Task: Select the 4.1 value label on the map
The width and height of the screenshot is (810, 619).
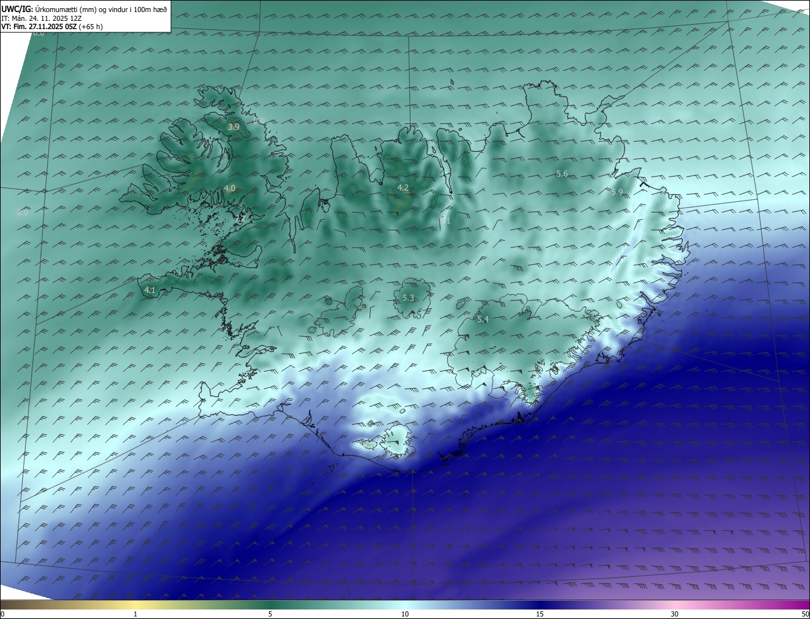Action: pyautogui.click(x=150, y=290)
